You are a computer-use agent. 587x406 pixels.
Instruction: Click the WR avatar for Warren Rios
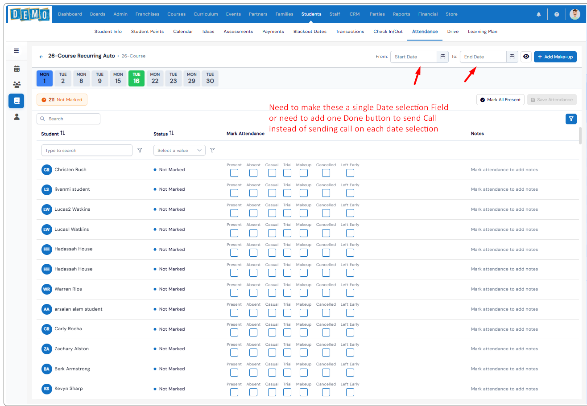[x=46, y=289]
